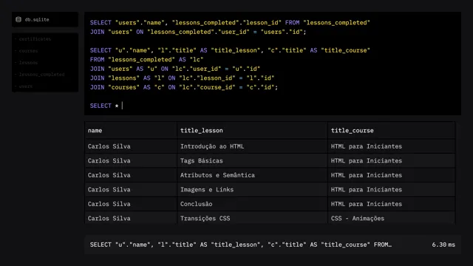Click the first SELECT "users"."name" query line
Screen dimensions: 473x266
point(230,23)
